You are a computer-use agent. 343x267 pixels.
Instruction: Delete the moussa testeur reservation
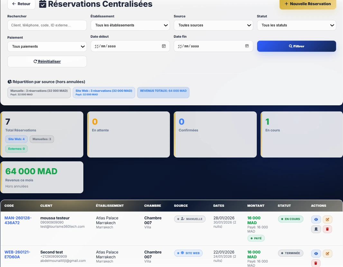[x=327, y=229]
